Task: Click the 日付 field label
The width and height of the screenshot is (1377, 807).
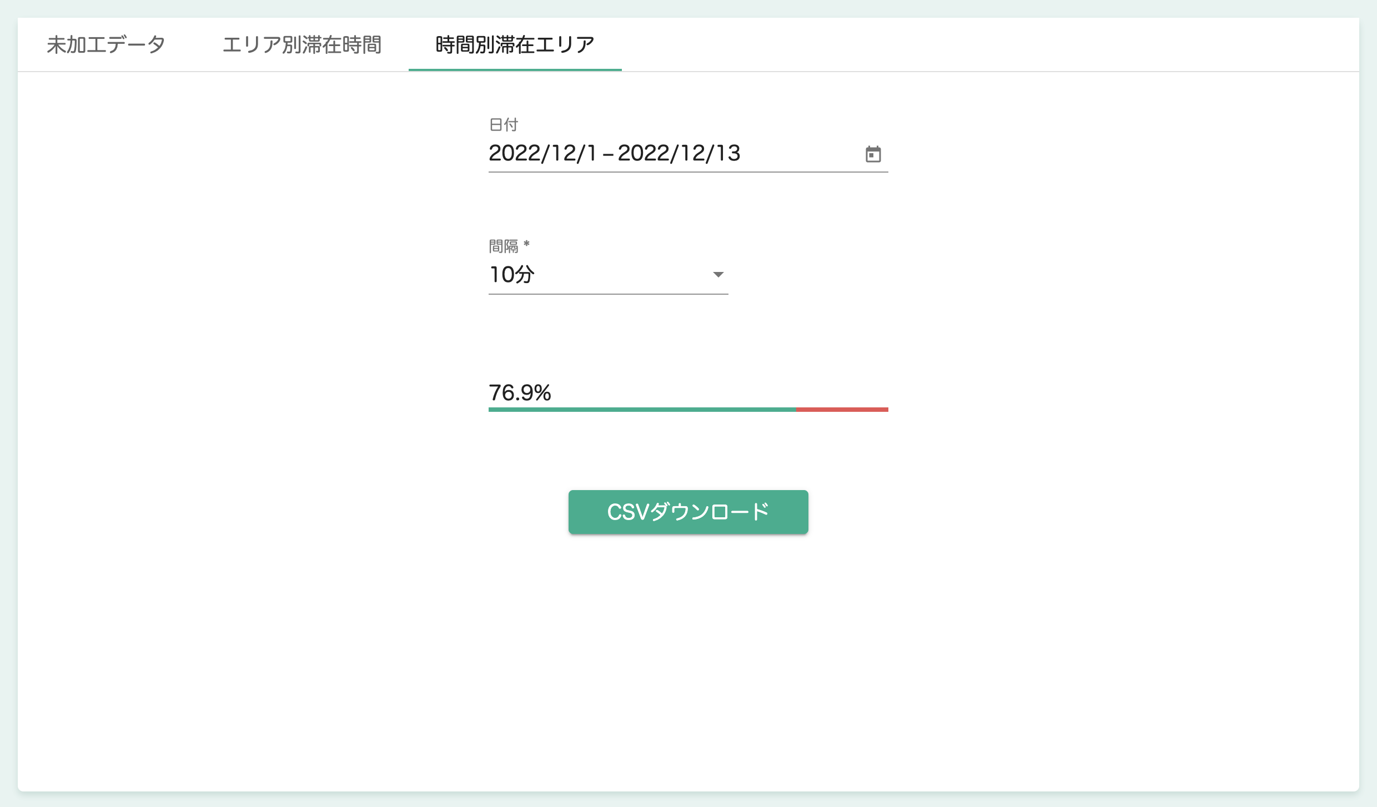Action: tap(503, 125)
